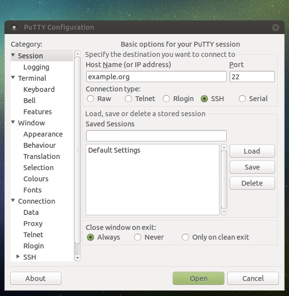Screen dimensions: 289x296
Task: Open the Bell settings category
Action: (30, 101)
